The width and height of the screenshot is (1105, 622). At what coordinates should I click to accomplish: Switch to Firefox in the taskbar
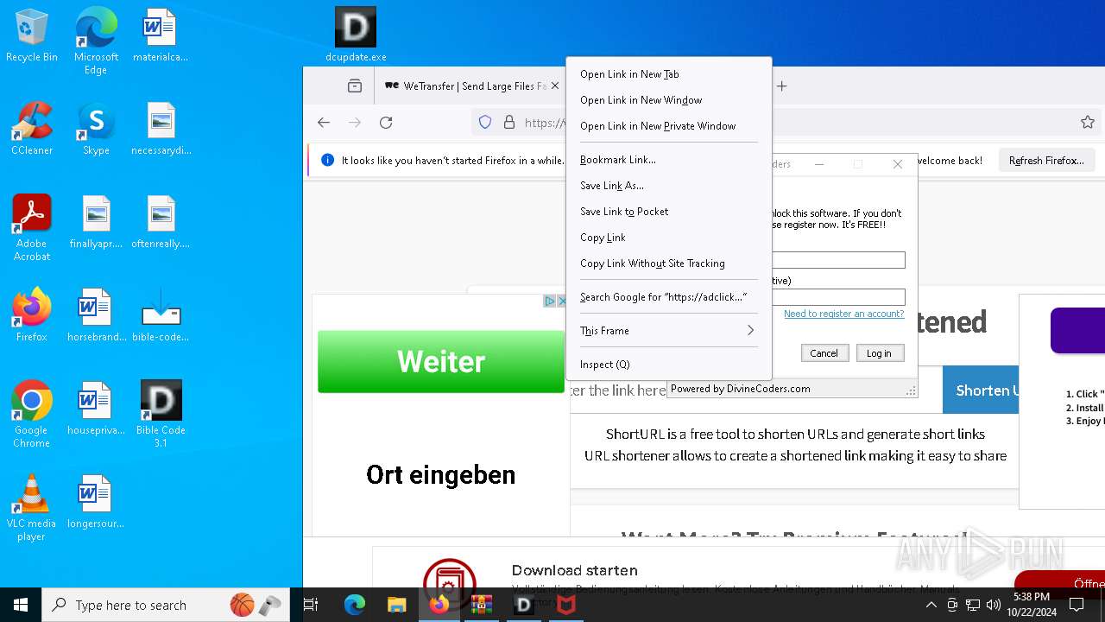(x=439, y=605)
